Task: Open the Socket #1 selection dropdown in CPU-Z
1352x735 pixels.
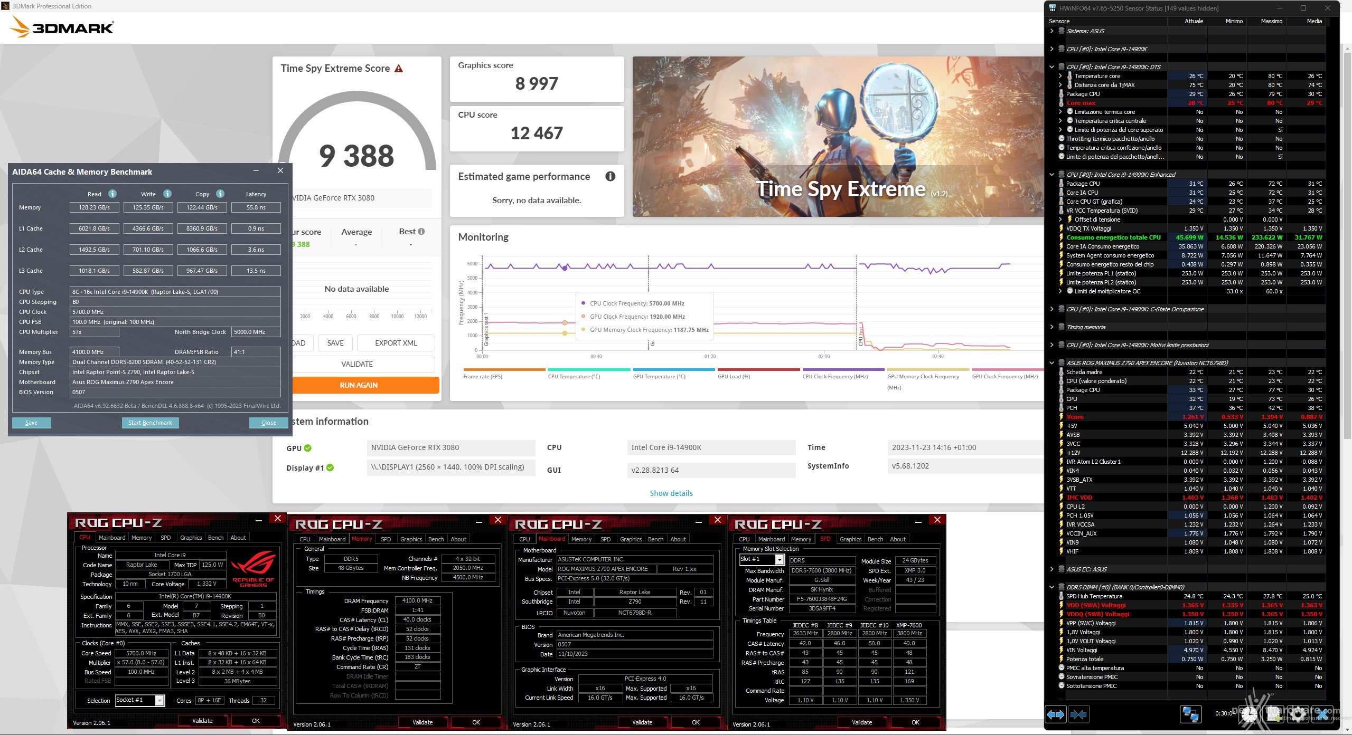Action: (x=159, y=700)
